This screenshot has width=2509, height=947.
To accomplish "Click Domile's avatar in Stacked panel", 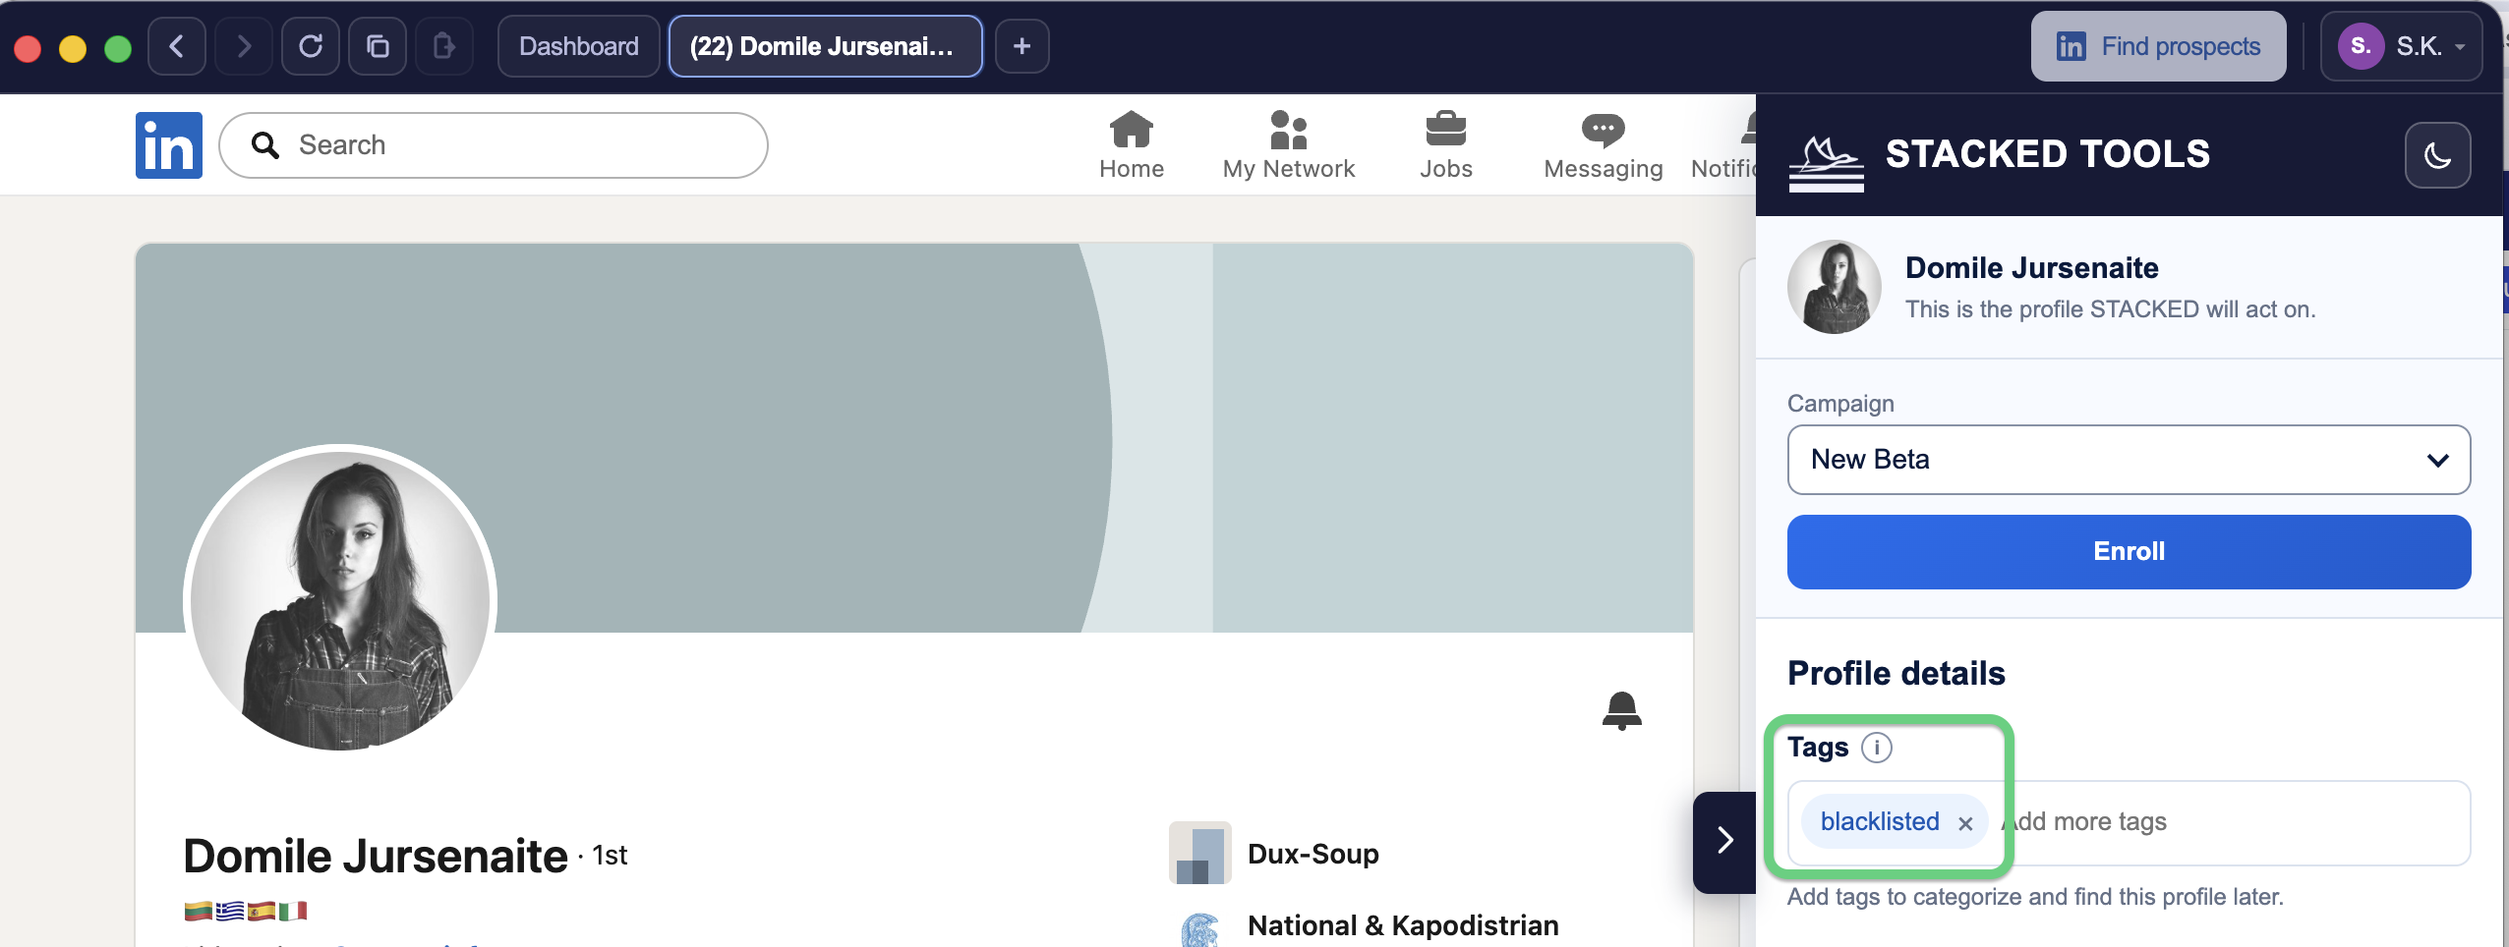I will click(x=1835, y=287).
